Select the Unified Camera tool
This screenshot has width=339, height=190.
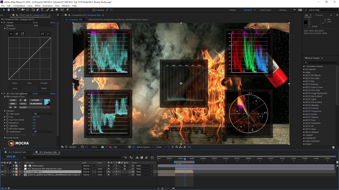[x=23, y=10]
